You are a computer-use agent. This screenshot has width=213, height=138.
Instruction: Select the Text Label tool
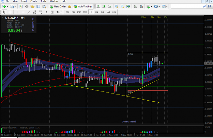52,12
